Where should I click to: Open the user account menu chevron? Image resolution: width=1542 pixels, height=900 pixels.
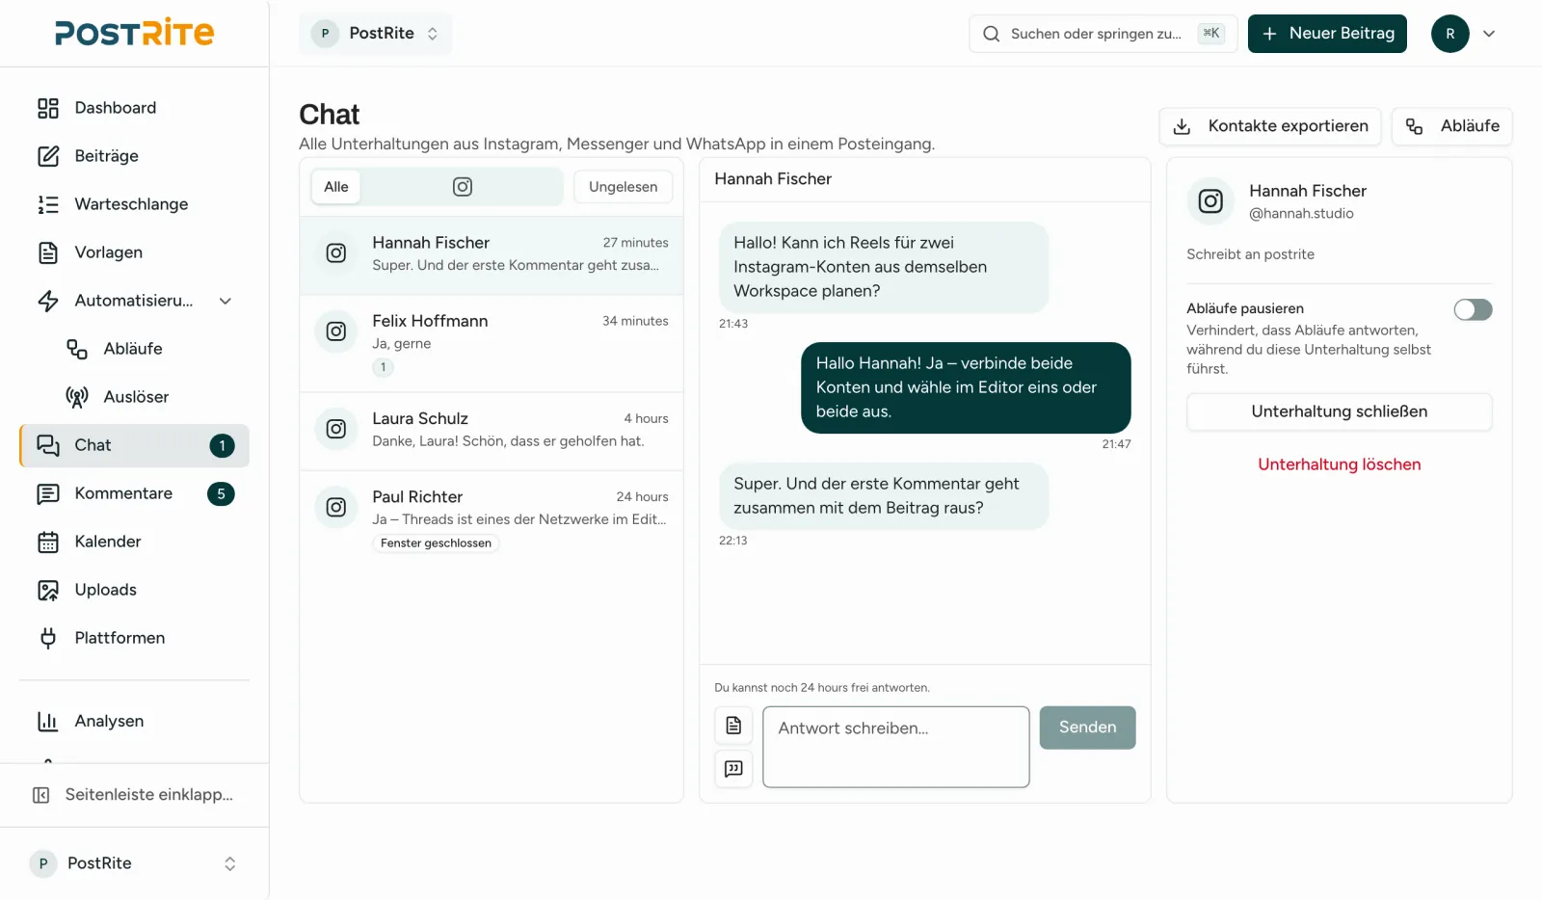[1489, 34]
